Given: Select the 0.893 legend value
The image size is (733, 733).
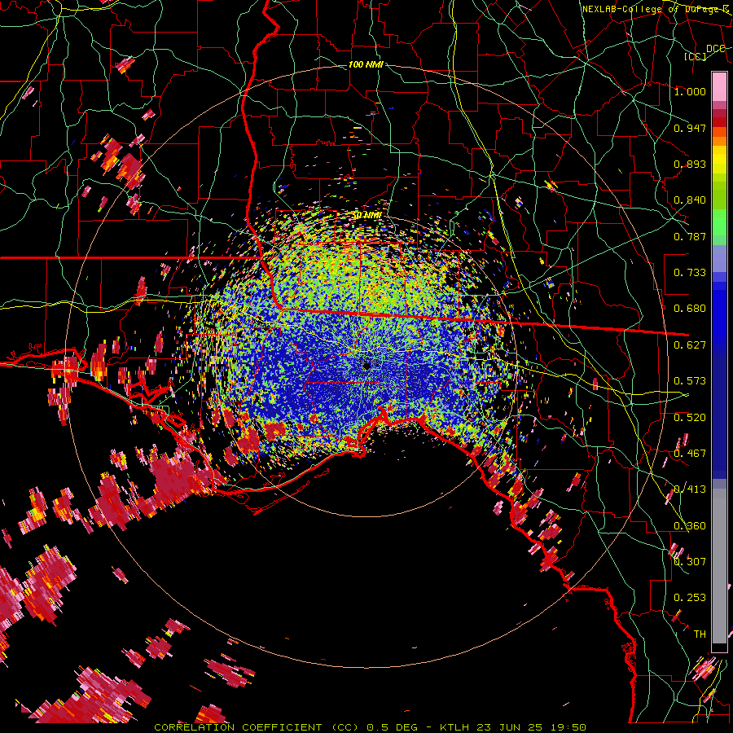Looking at the screenshot, I should [x=690, y=164].
